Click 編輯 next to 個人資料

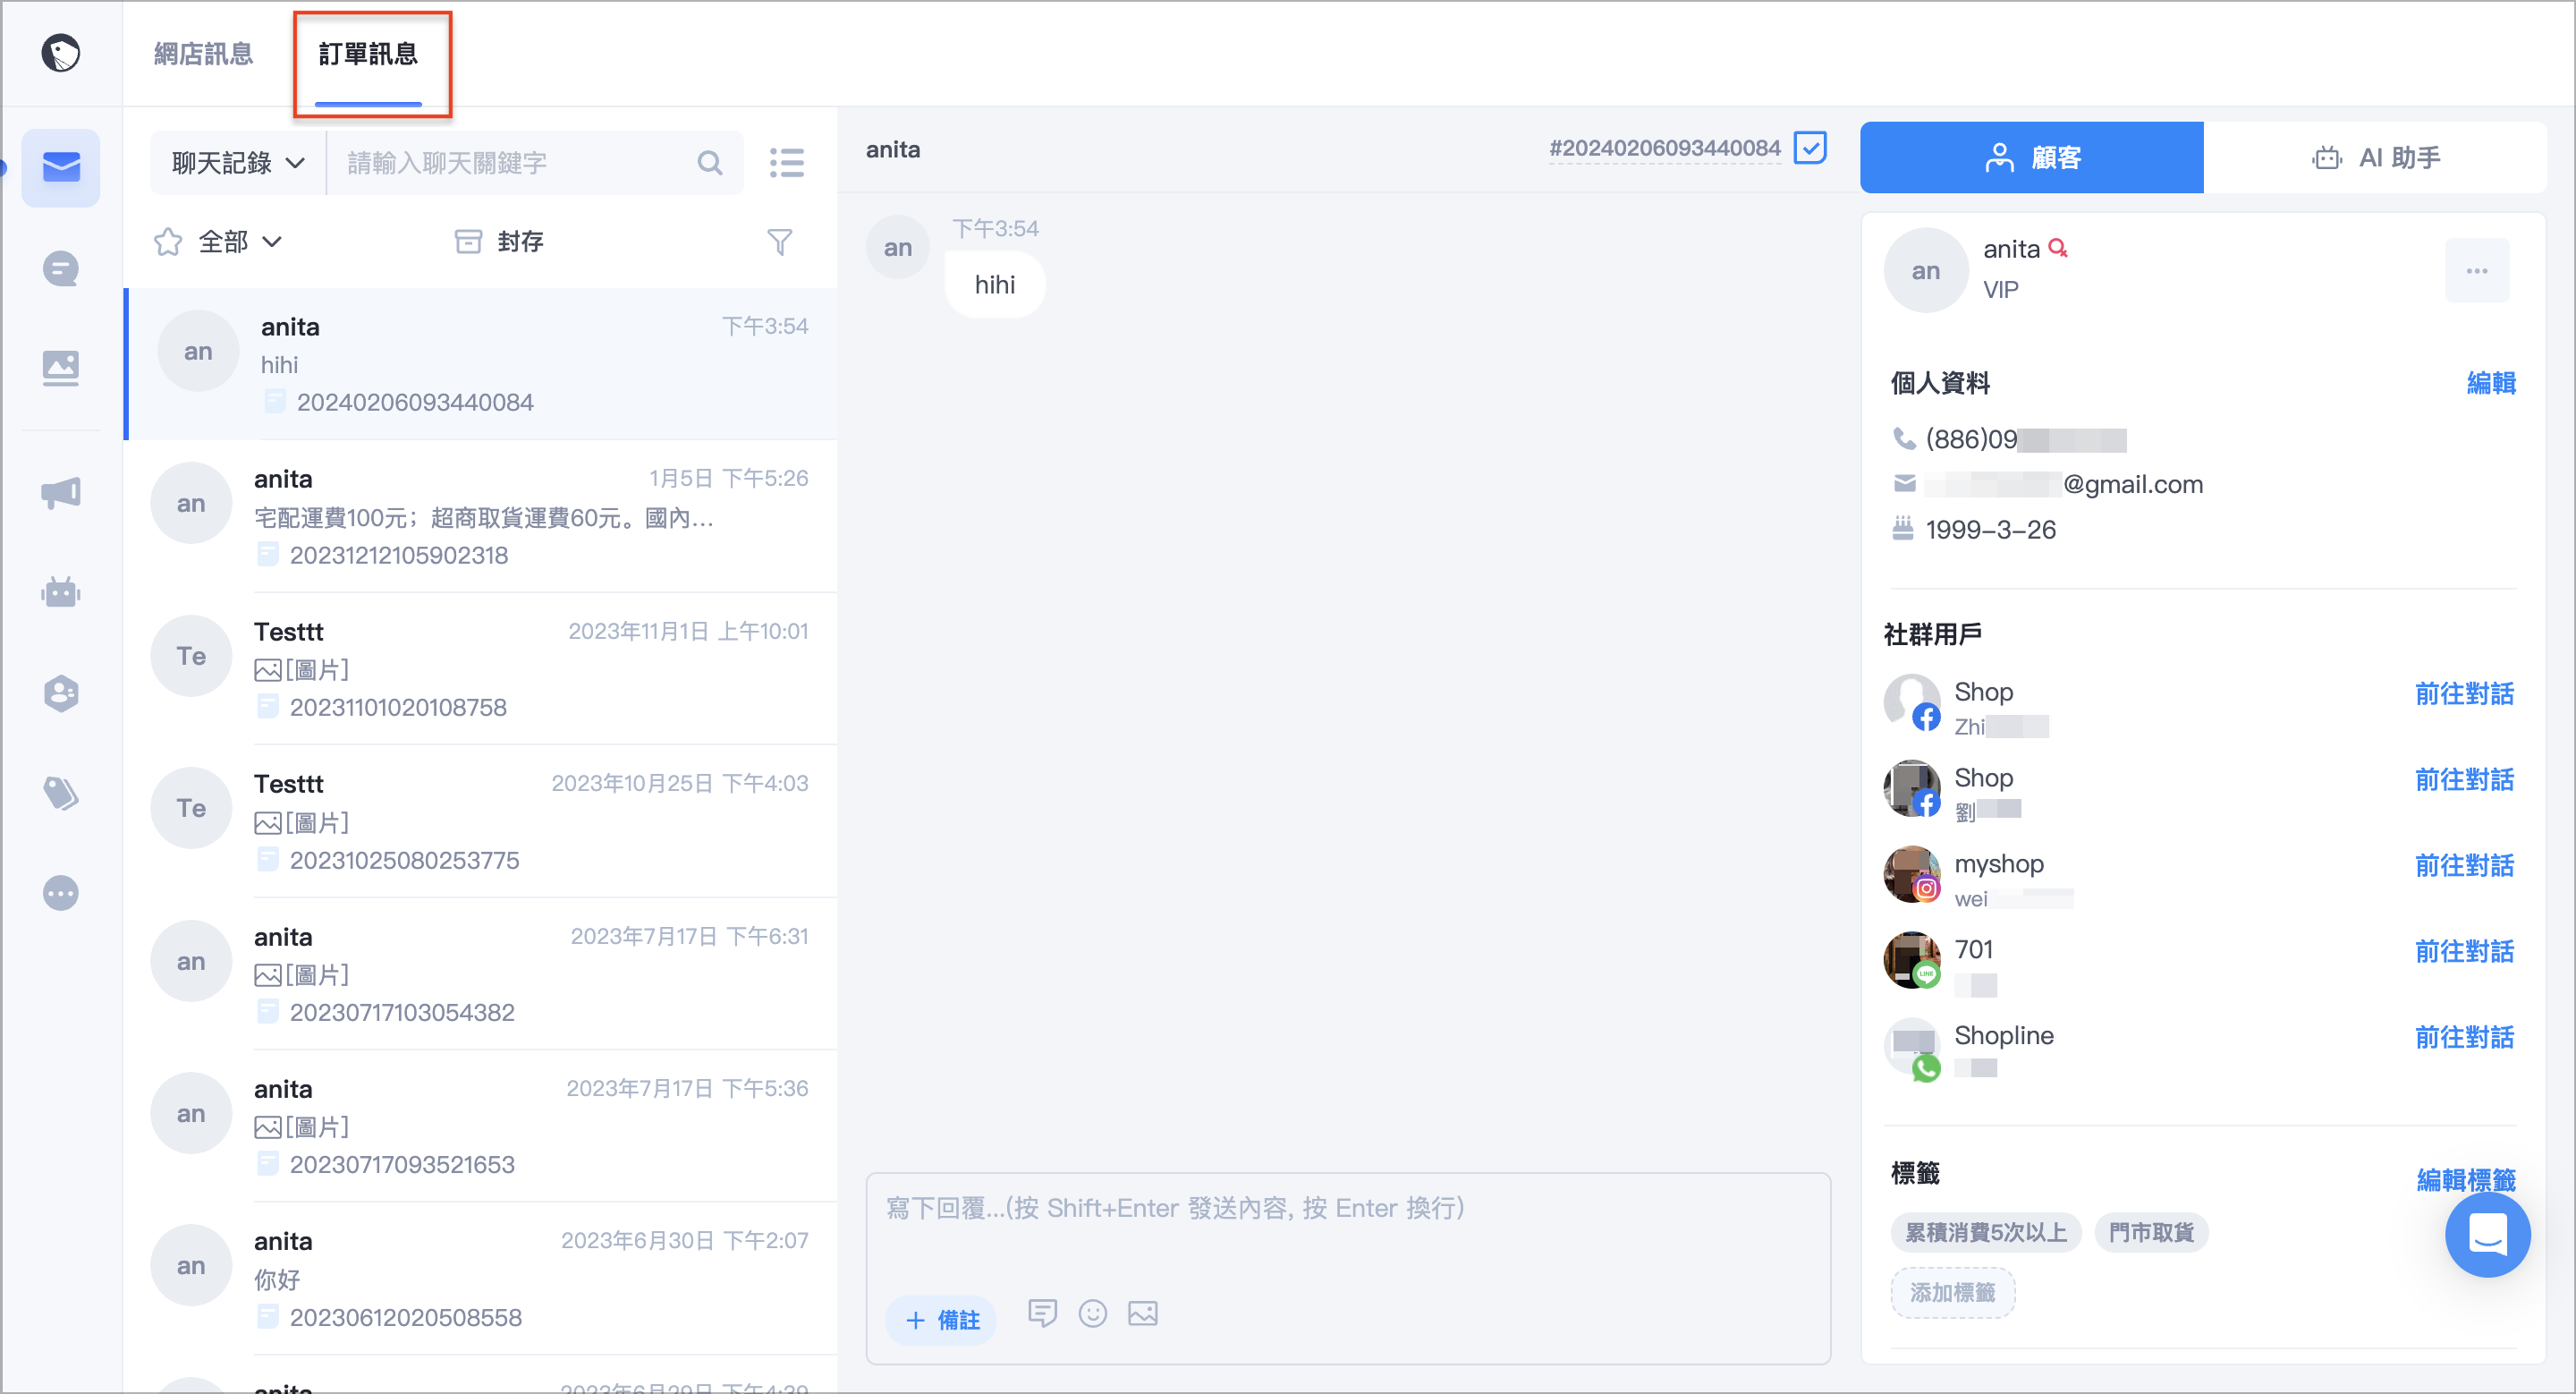coord(2491,383)
